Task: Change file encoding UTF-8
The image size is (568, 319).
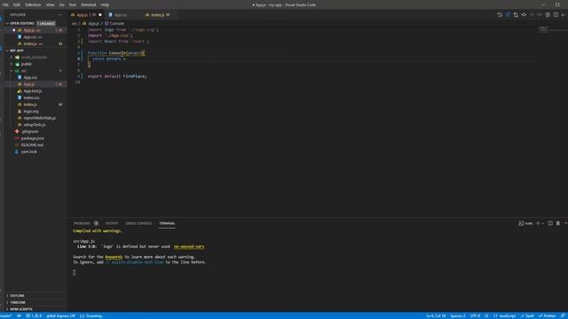Action: point(475,315)
